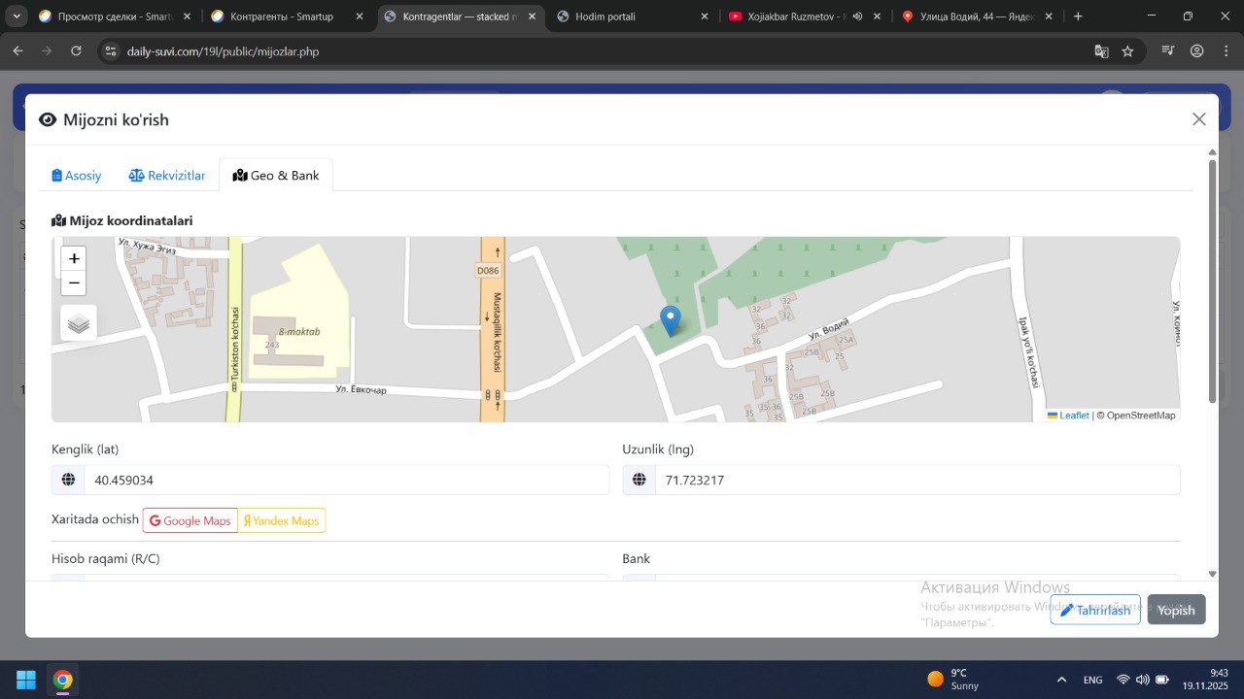Click the Tahrirlash edit button

(1094, 610)
